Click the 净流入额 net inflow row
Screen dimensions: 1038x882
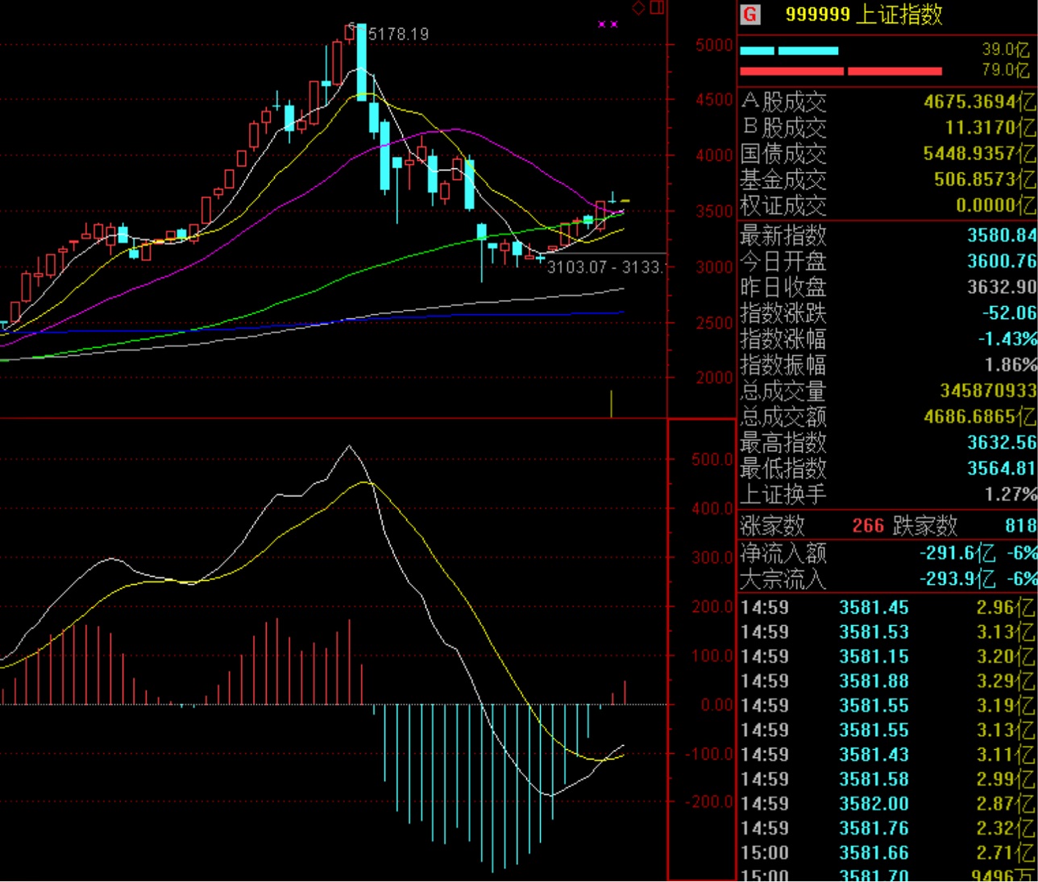(886, 553)
